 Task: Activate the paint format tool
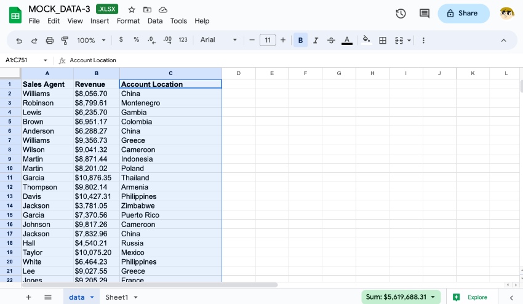pos(65,41)
